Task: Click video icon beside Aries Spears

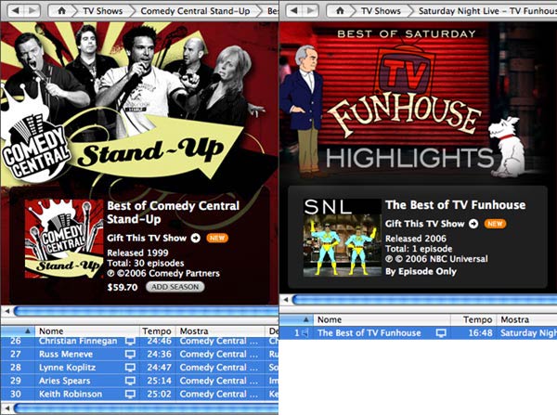Action: click(130, 381)
